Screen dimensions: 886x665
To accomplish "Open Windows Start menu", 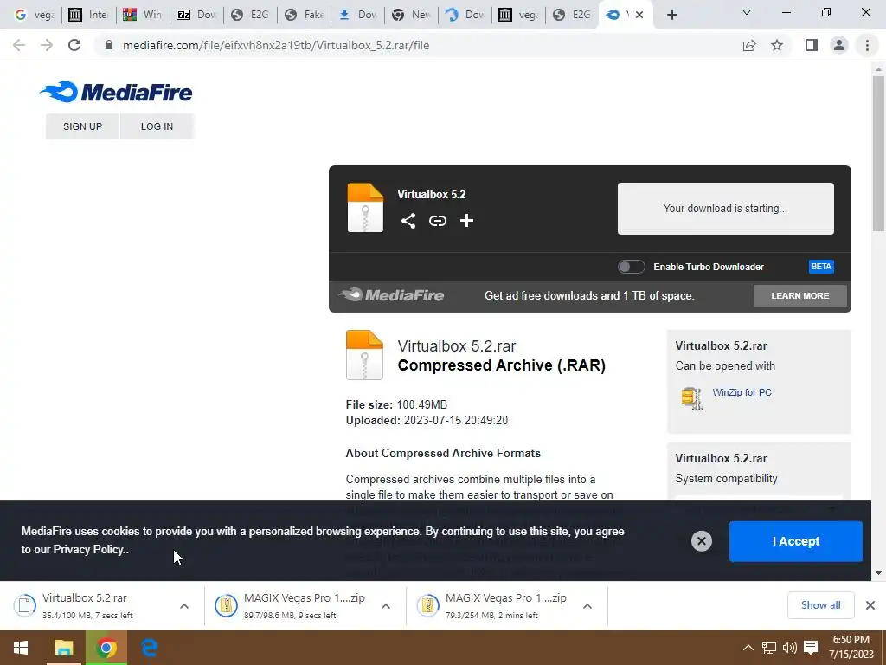I will [21, 648].
